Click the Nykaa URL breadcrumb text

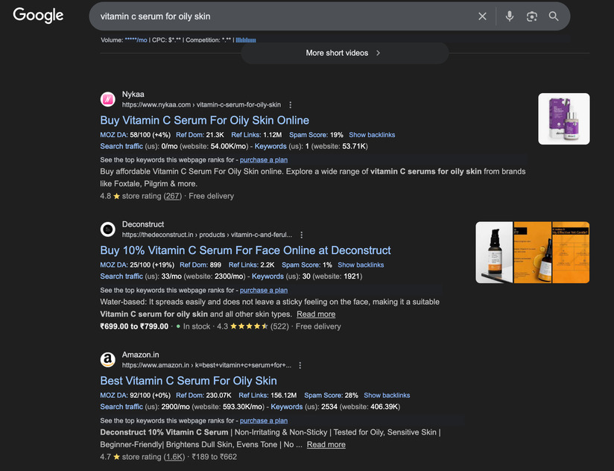tap(201, 105)
